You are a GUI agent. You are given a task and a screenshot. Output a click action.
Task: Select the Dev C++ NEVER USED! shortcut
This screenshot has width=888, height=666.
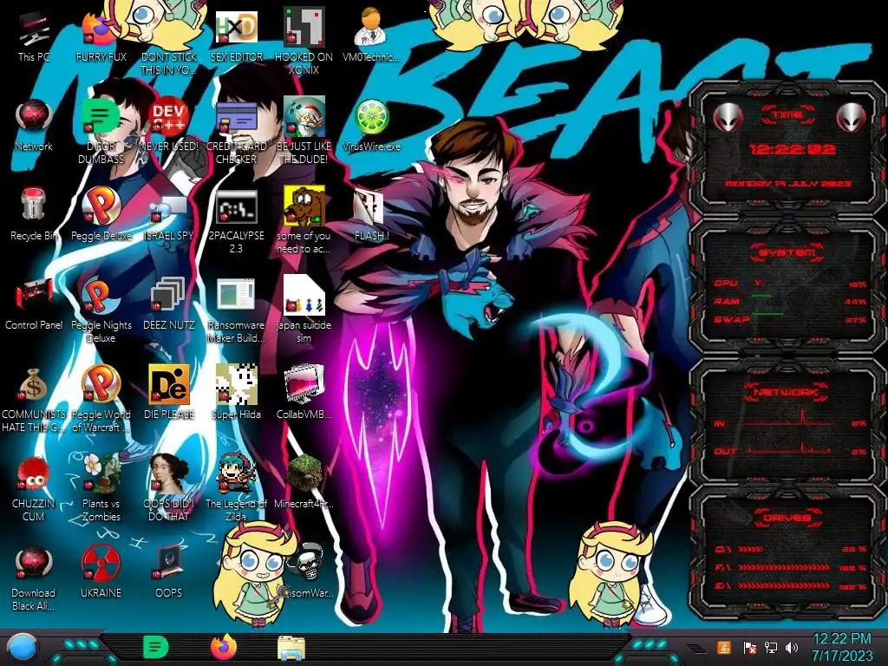click(169, 118)
